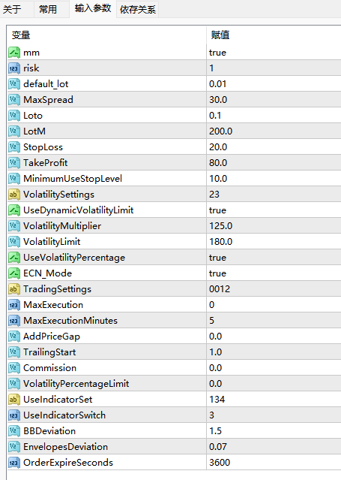
Task: Click the icon beside Commission
Action: tap(14, 368)
